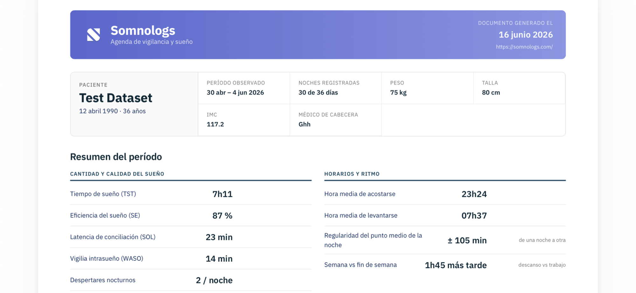Click 'Eficiencia del sueño (SE)' row label
The height and width of the screenshot is (293, 636).
click(x=105, y=215)
